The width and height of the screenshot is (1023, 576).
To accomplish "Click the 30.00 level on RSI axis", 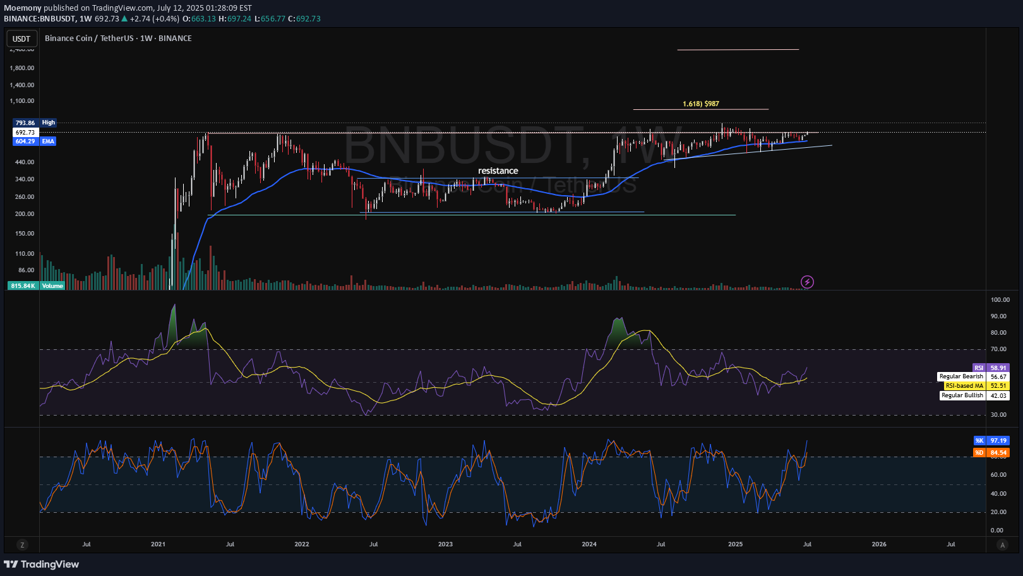I will point(998,415).
